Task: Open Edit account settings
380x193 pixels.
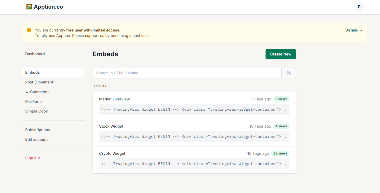Action: tap(36, 139)
